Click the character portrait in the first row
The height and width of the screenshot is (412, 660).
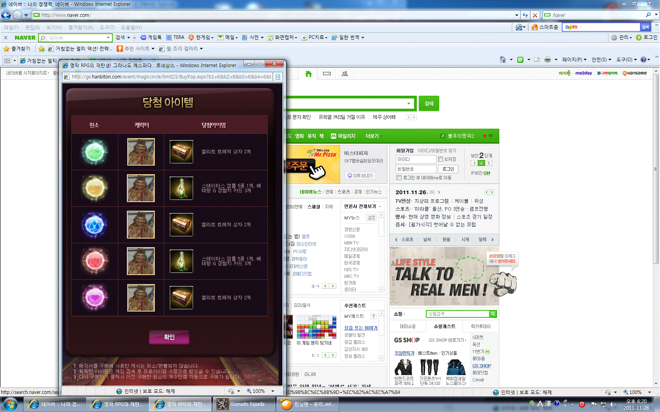pos(141,152)
